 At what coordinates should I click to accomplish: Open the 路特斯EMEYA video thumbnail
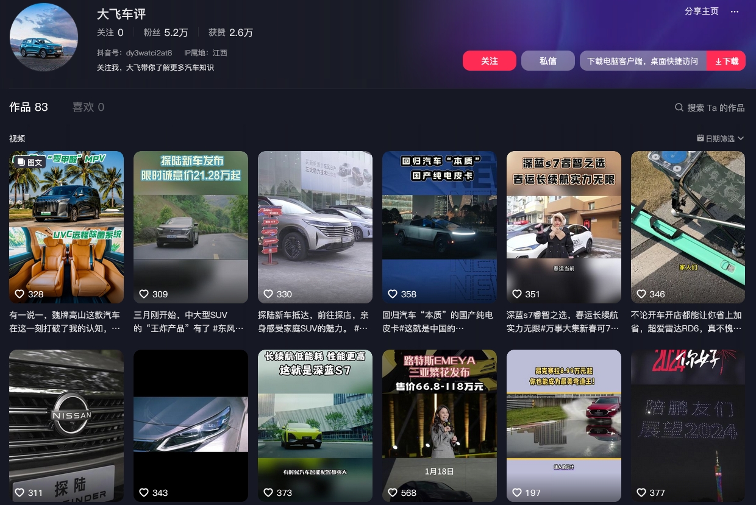(440, 426)
